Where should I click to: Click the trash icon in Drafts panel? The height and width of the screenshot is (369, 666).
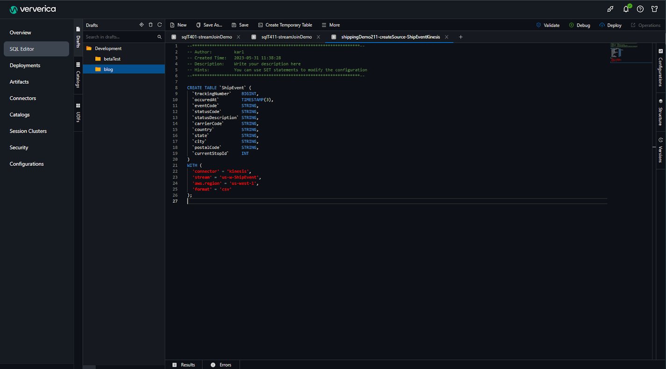[150, 25]
